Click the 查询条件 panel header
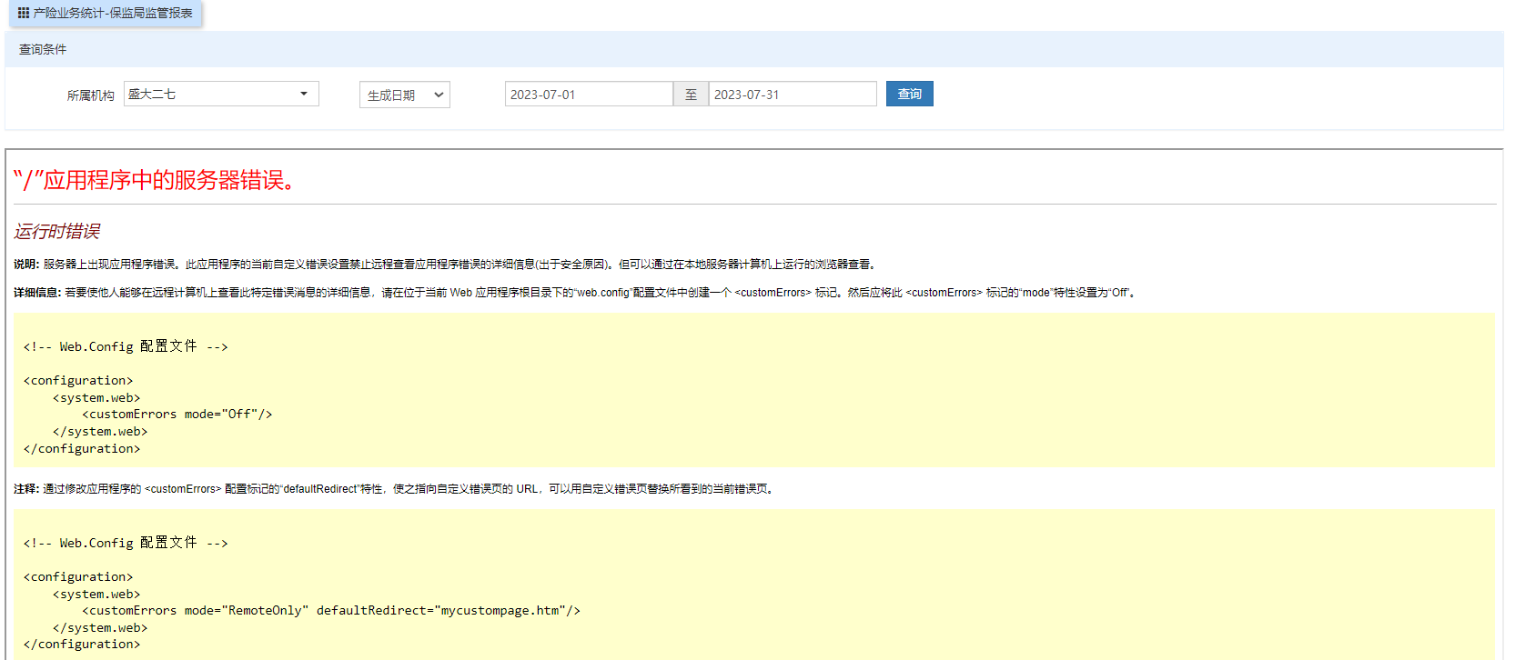The width and height of the screenshot is (1515, 660). [43, 49]
